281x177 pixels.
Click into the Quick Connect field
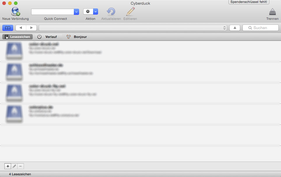coord(53,12)
